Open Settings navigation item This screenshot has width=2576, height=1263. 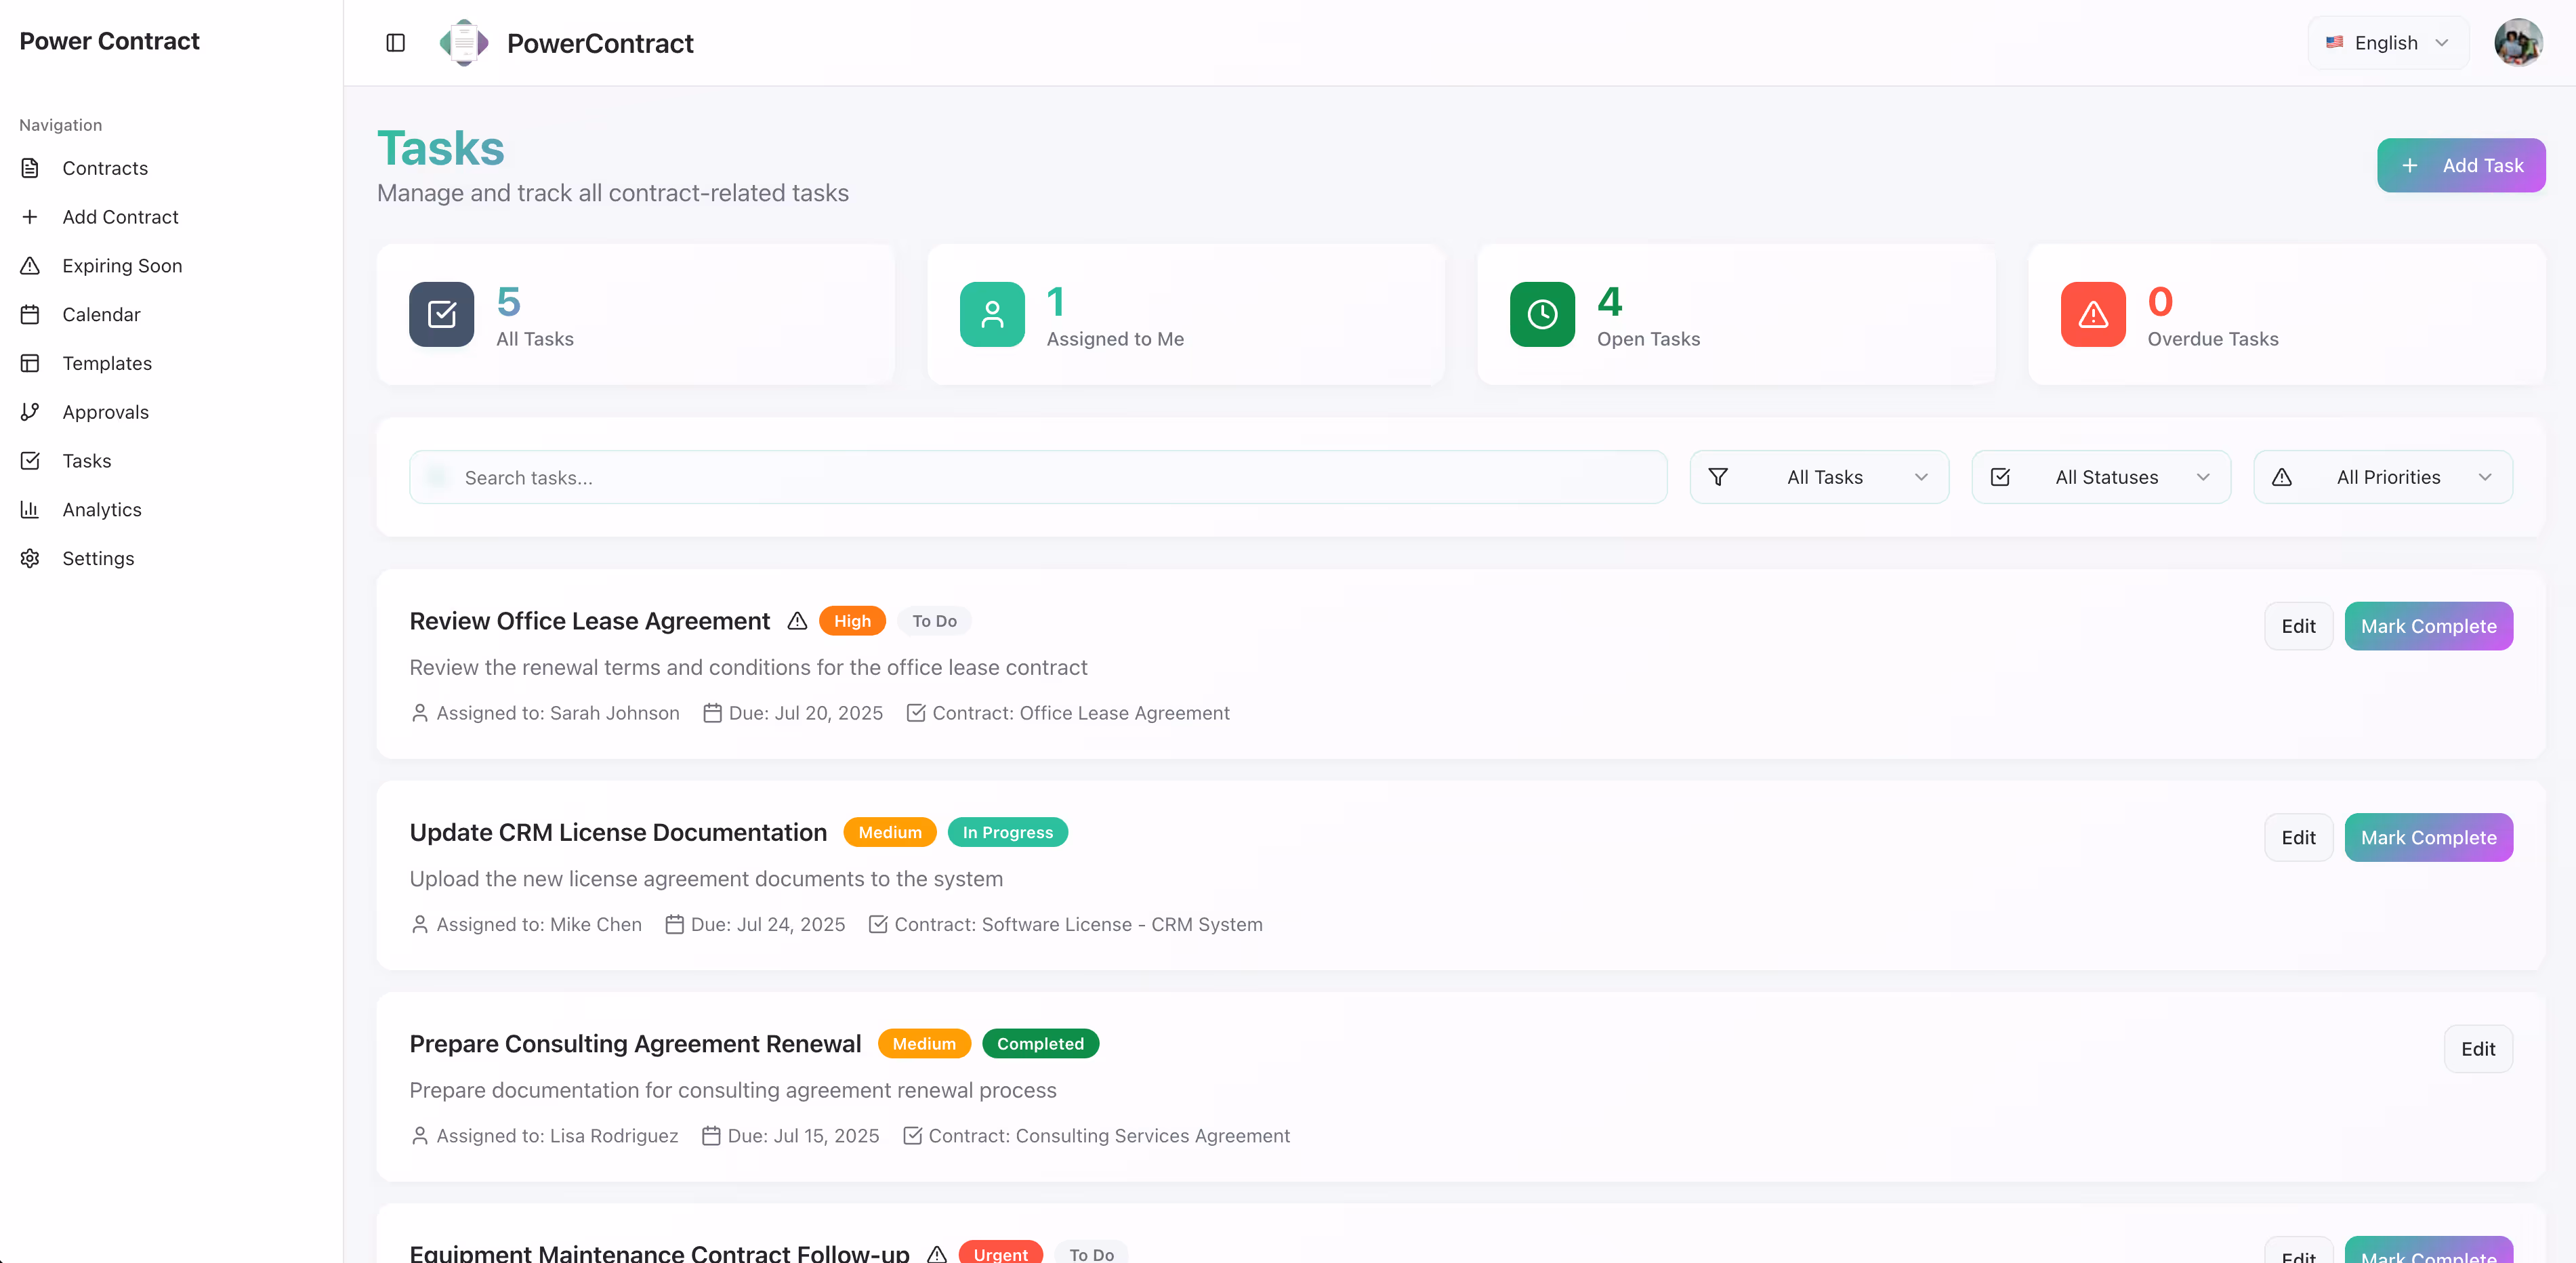coord(98,558)
